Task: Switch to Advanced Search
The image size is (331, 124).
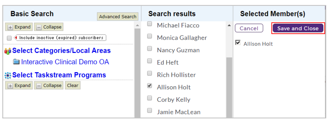Action: click(x=117, y=17)
